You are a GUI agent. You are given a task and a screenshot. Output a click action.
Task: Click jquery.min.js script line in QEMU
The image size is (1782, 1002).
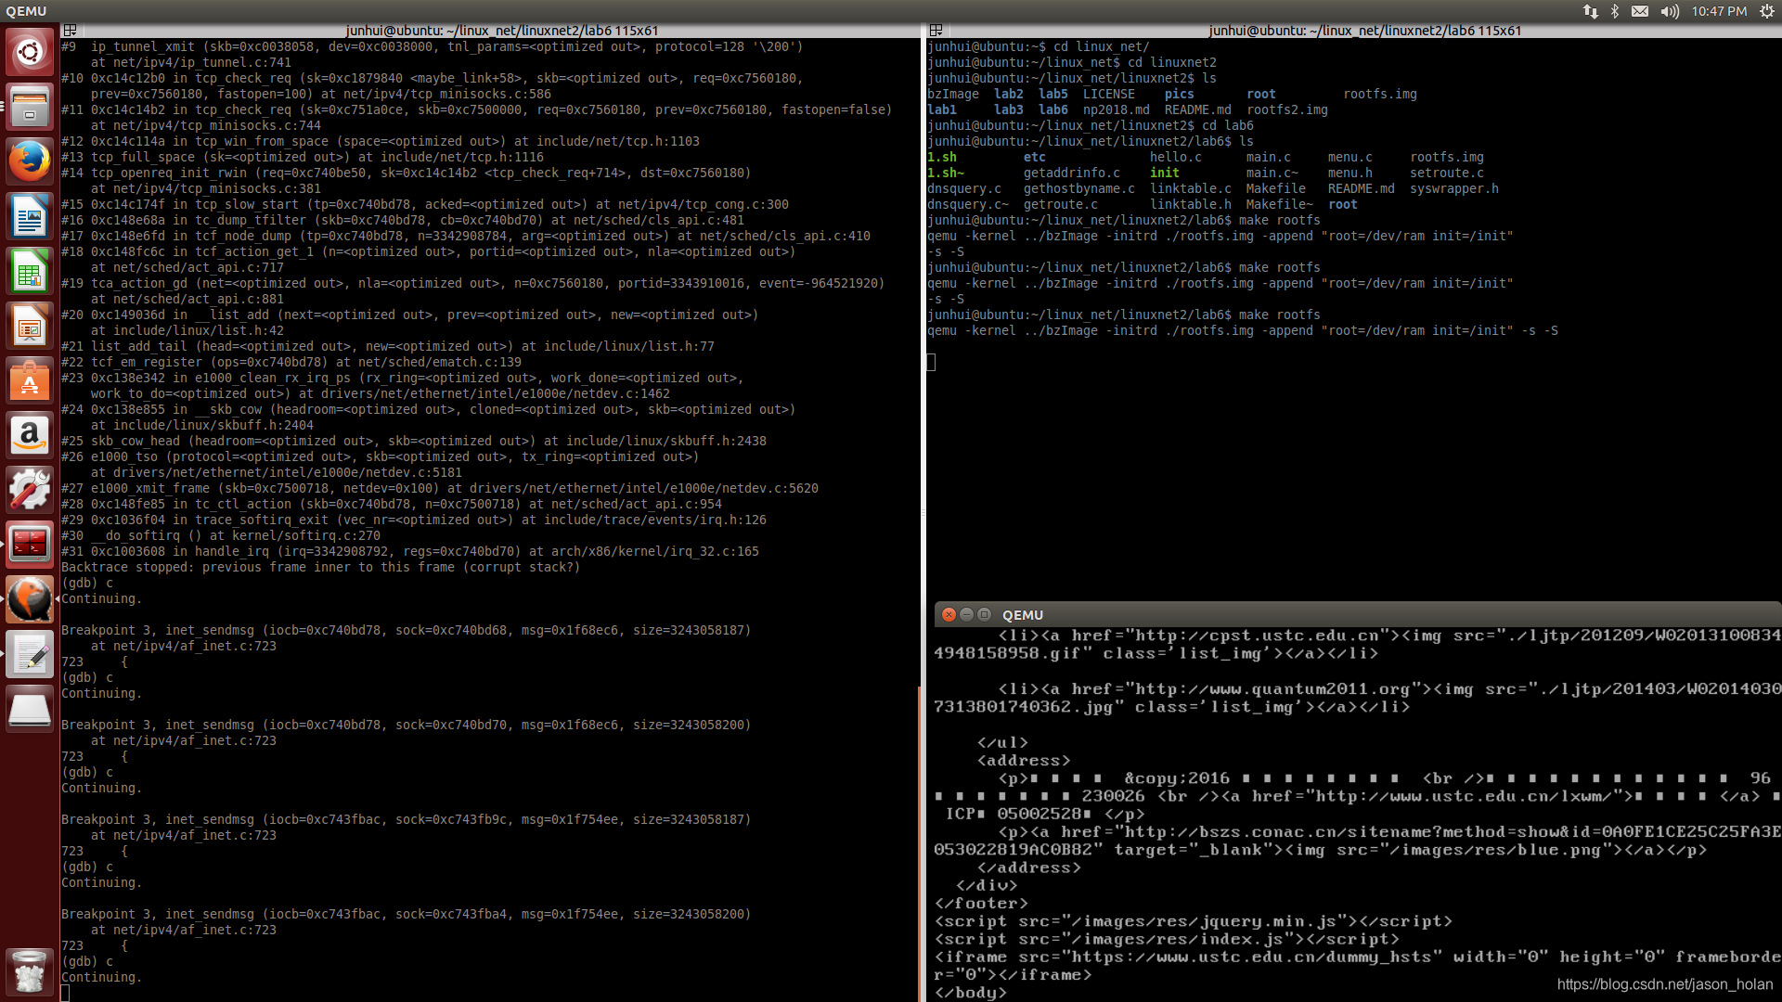1194,921
